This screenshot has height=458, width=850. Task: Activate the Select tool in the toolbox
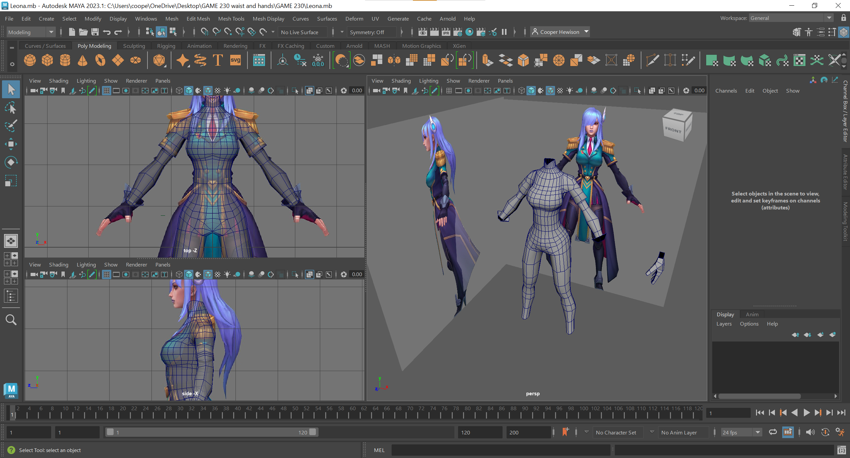pos(11,89)
